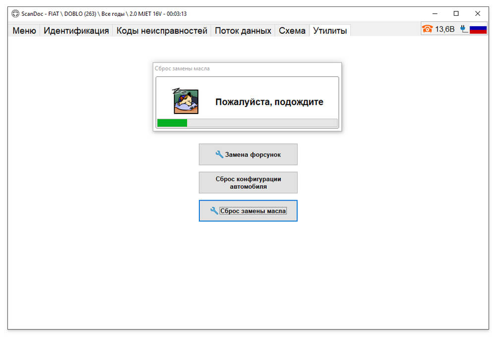Go to the Поток данных tab
This screenshot has height=337, width=496.
243,31
